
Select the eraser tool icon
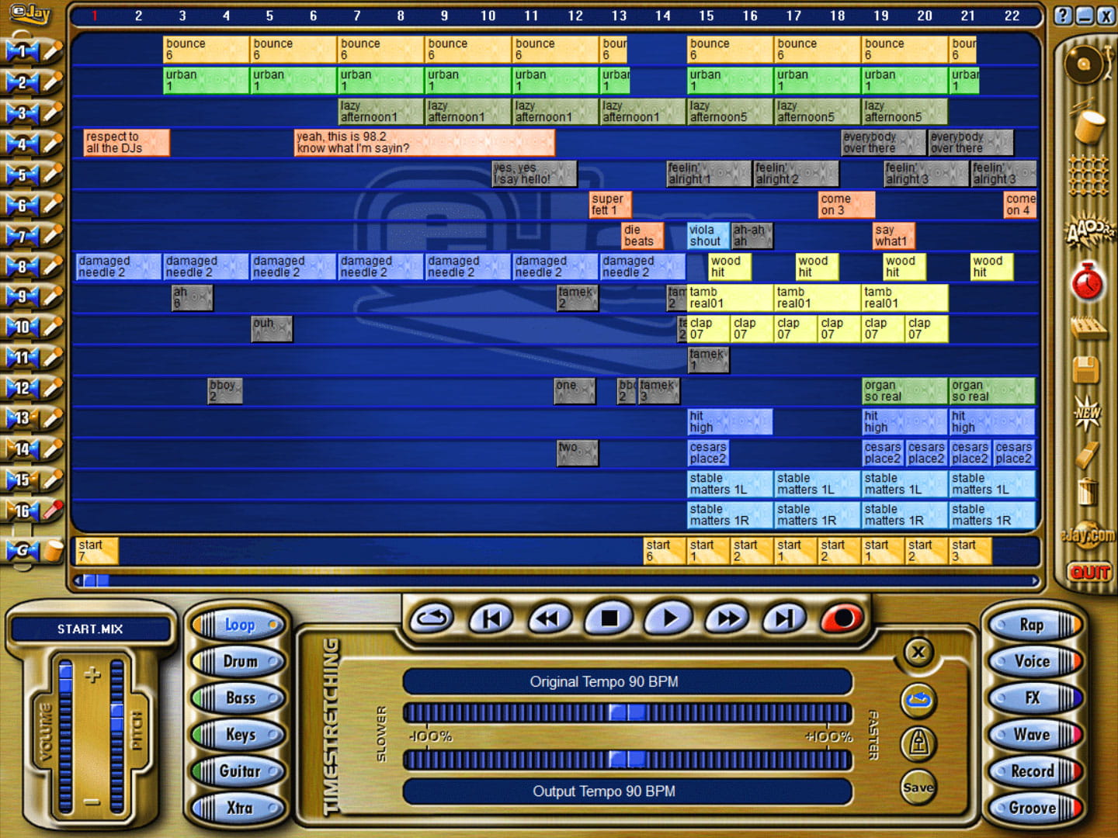coord(1087,455)
